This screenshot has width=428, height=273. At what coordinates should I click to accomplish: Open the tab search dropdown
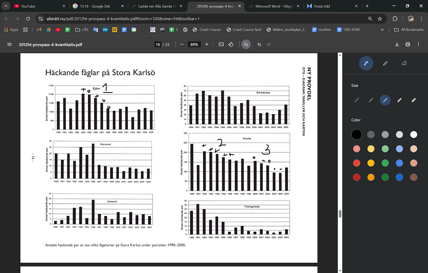[6, 6]
